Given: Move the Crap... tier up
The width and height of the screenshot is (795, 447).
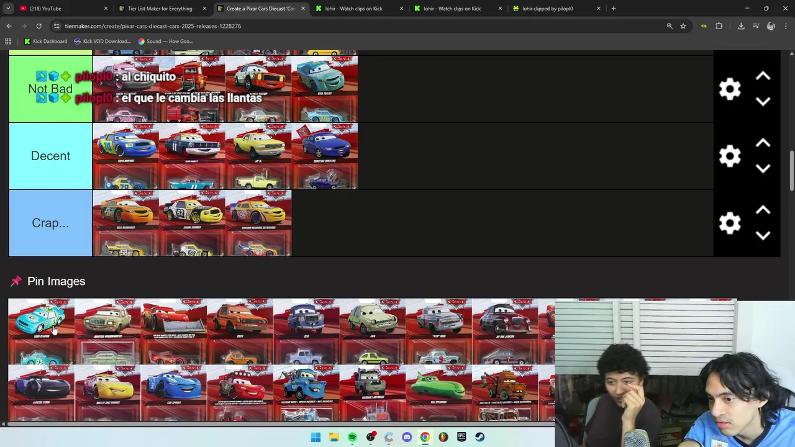Looking at the screenshot, I should coord(763,210).
